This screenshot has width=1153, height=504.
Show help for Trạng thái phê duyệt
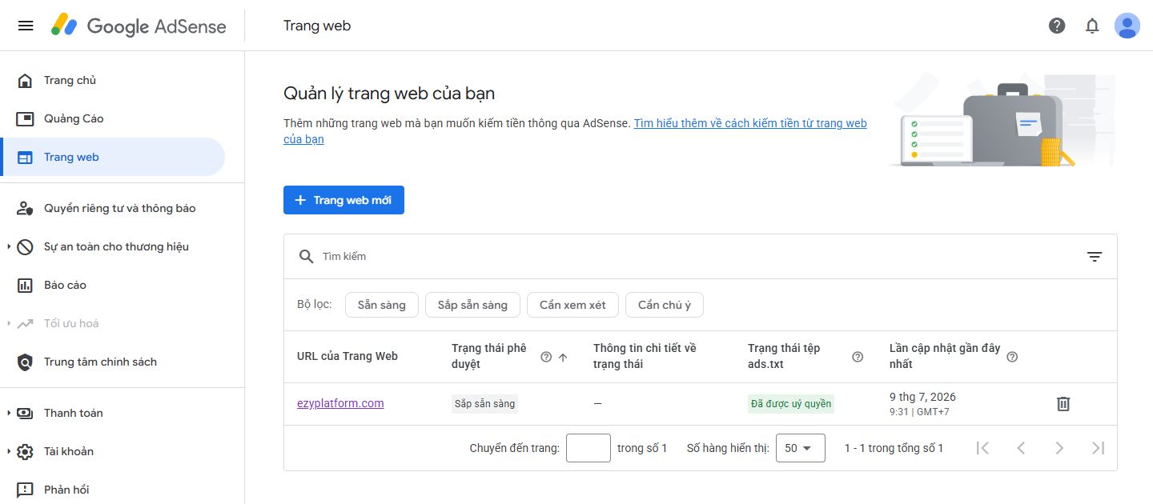click(546, 357)
